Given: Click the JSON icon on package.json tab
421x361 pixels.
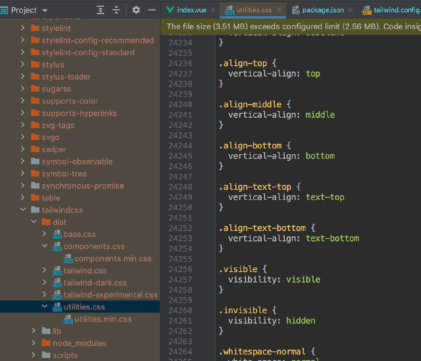Looking at the screenshot, I should 296,10.
